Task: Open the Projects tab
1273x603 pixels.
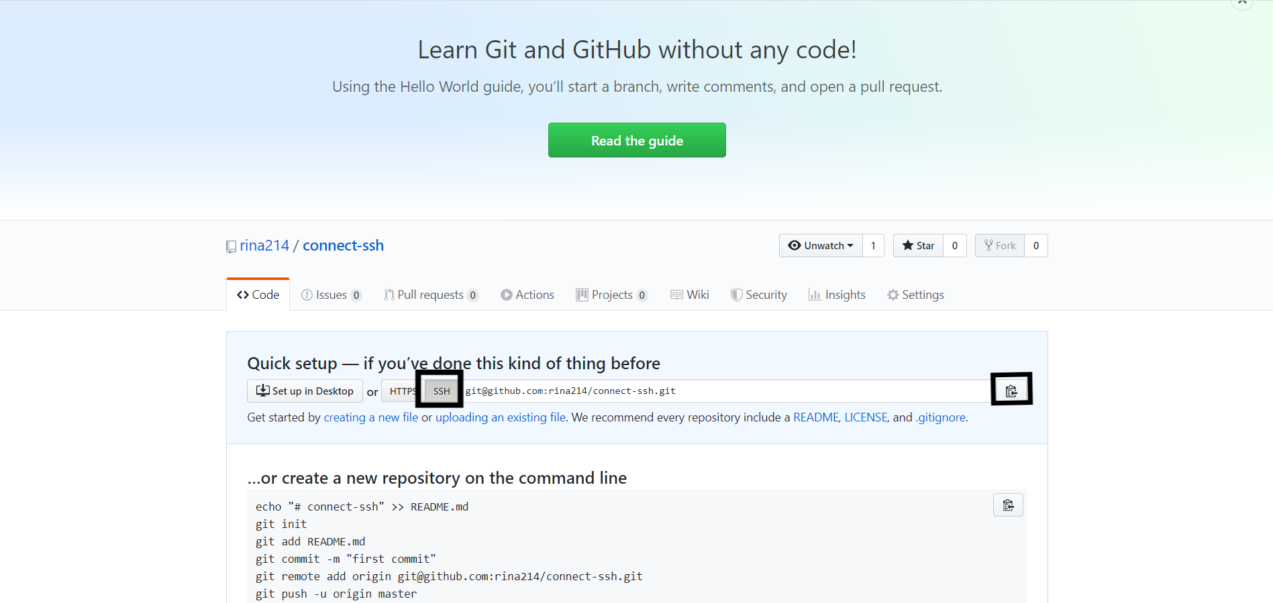Action: pyautogui.click(x=611, y=295)
